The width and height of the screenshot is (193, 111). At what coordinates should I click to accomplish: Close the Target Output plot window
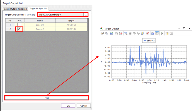pos(189,28)
